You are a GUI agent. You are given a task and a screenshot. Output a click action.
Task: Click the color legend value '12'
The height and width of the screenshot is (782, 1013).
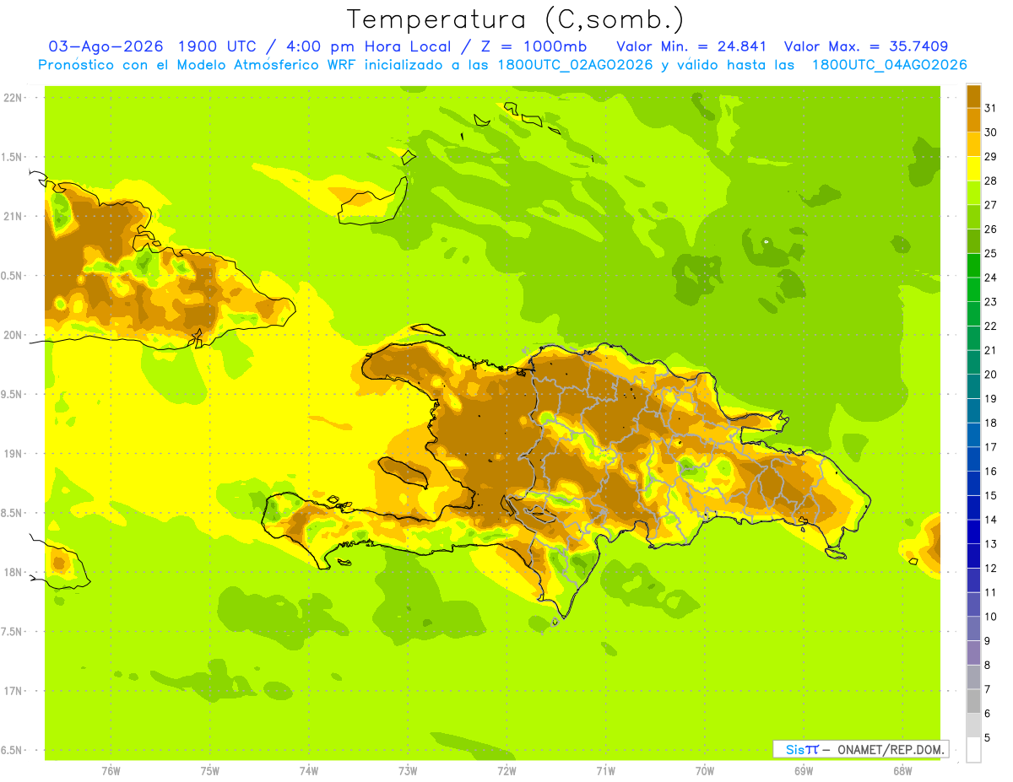[990, 569]
